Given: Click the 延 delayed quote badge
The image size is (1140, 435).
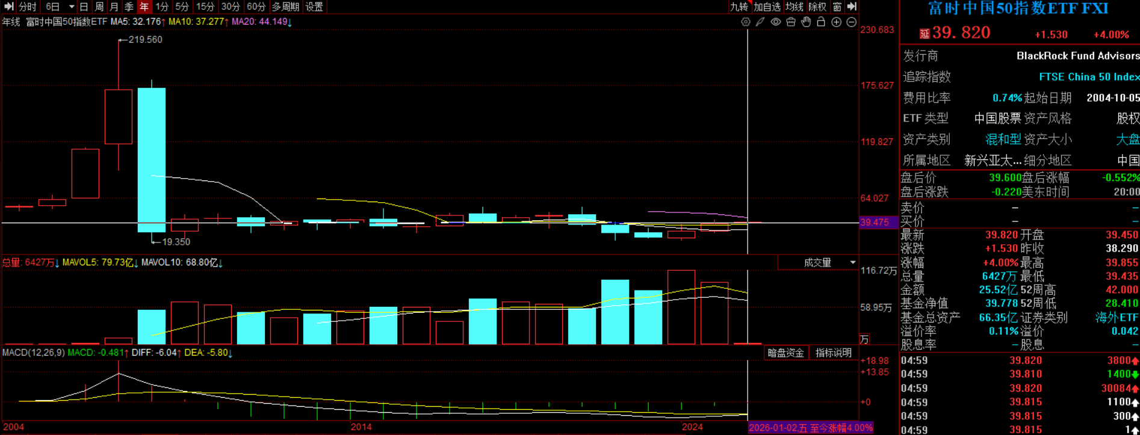Looking at the screenshot, I should click(925, 34).
